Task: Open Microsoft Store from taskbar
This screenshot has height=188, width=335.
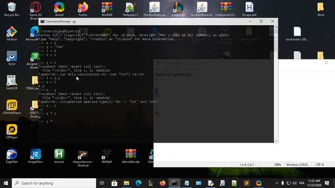Action: pyautogui.click(x=114, y=183)
